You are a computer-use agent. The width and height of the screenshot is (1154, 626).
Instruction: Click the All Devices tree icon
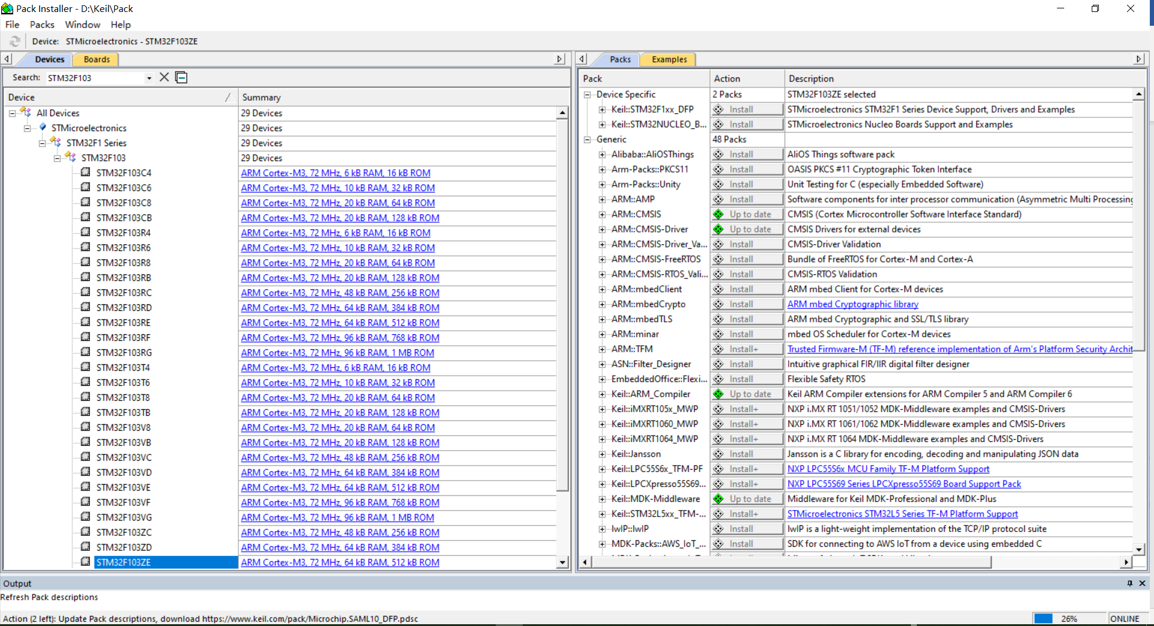(x=26, y=112)
